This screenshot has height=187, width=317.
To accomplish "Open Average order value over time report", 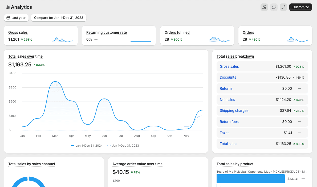I will [x=137, y=164].
